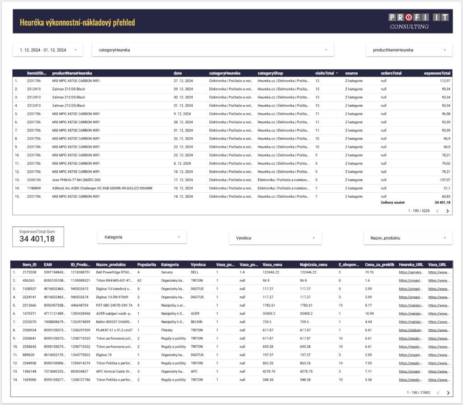This screenshot has height=405, width=463.
Task: Sort by categoryHeureka column header in table
Action: click(x=225, y=74)
